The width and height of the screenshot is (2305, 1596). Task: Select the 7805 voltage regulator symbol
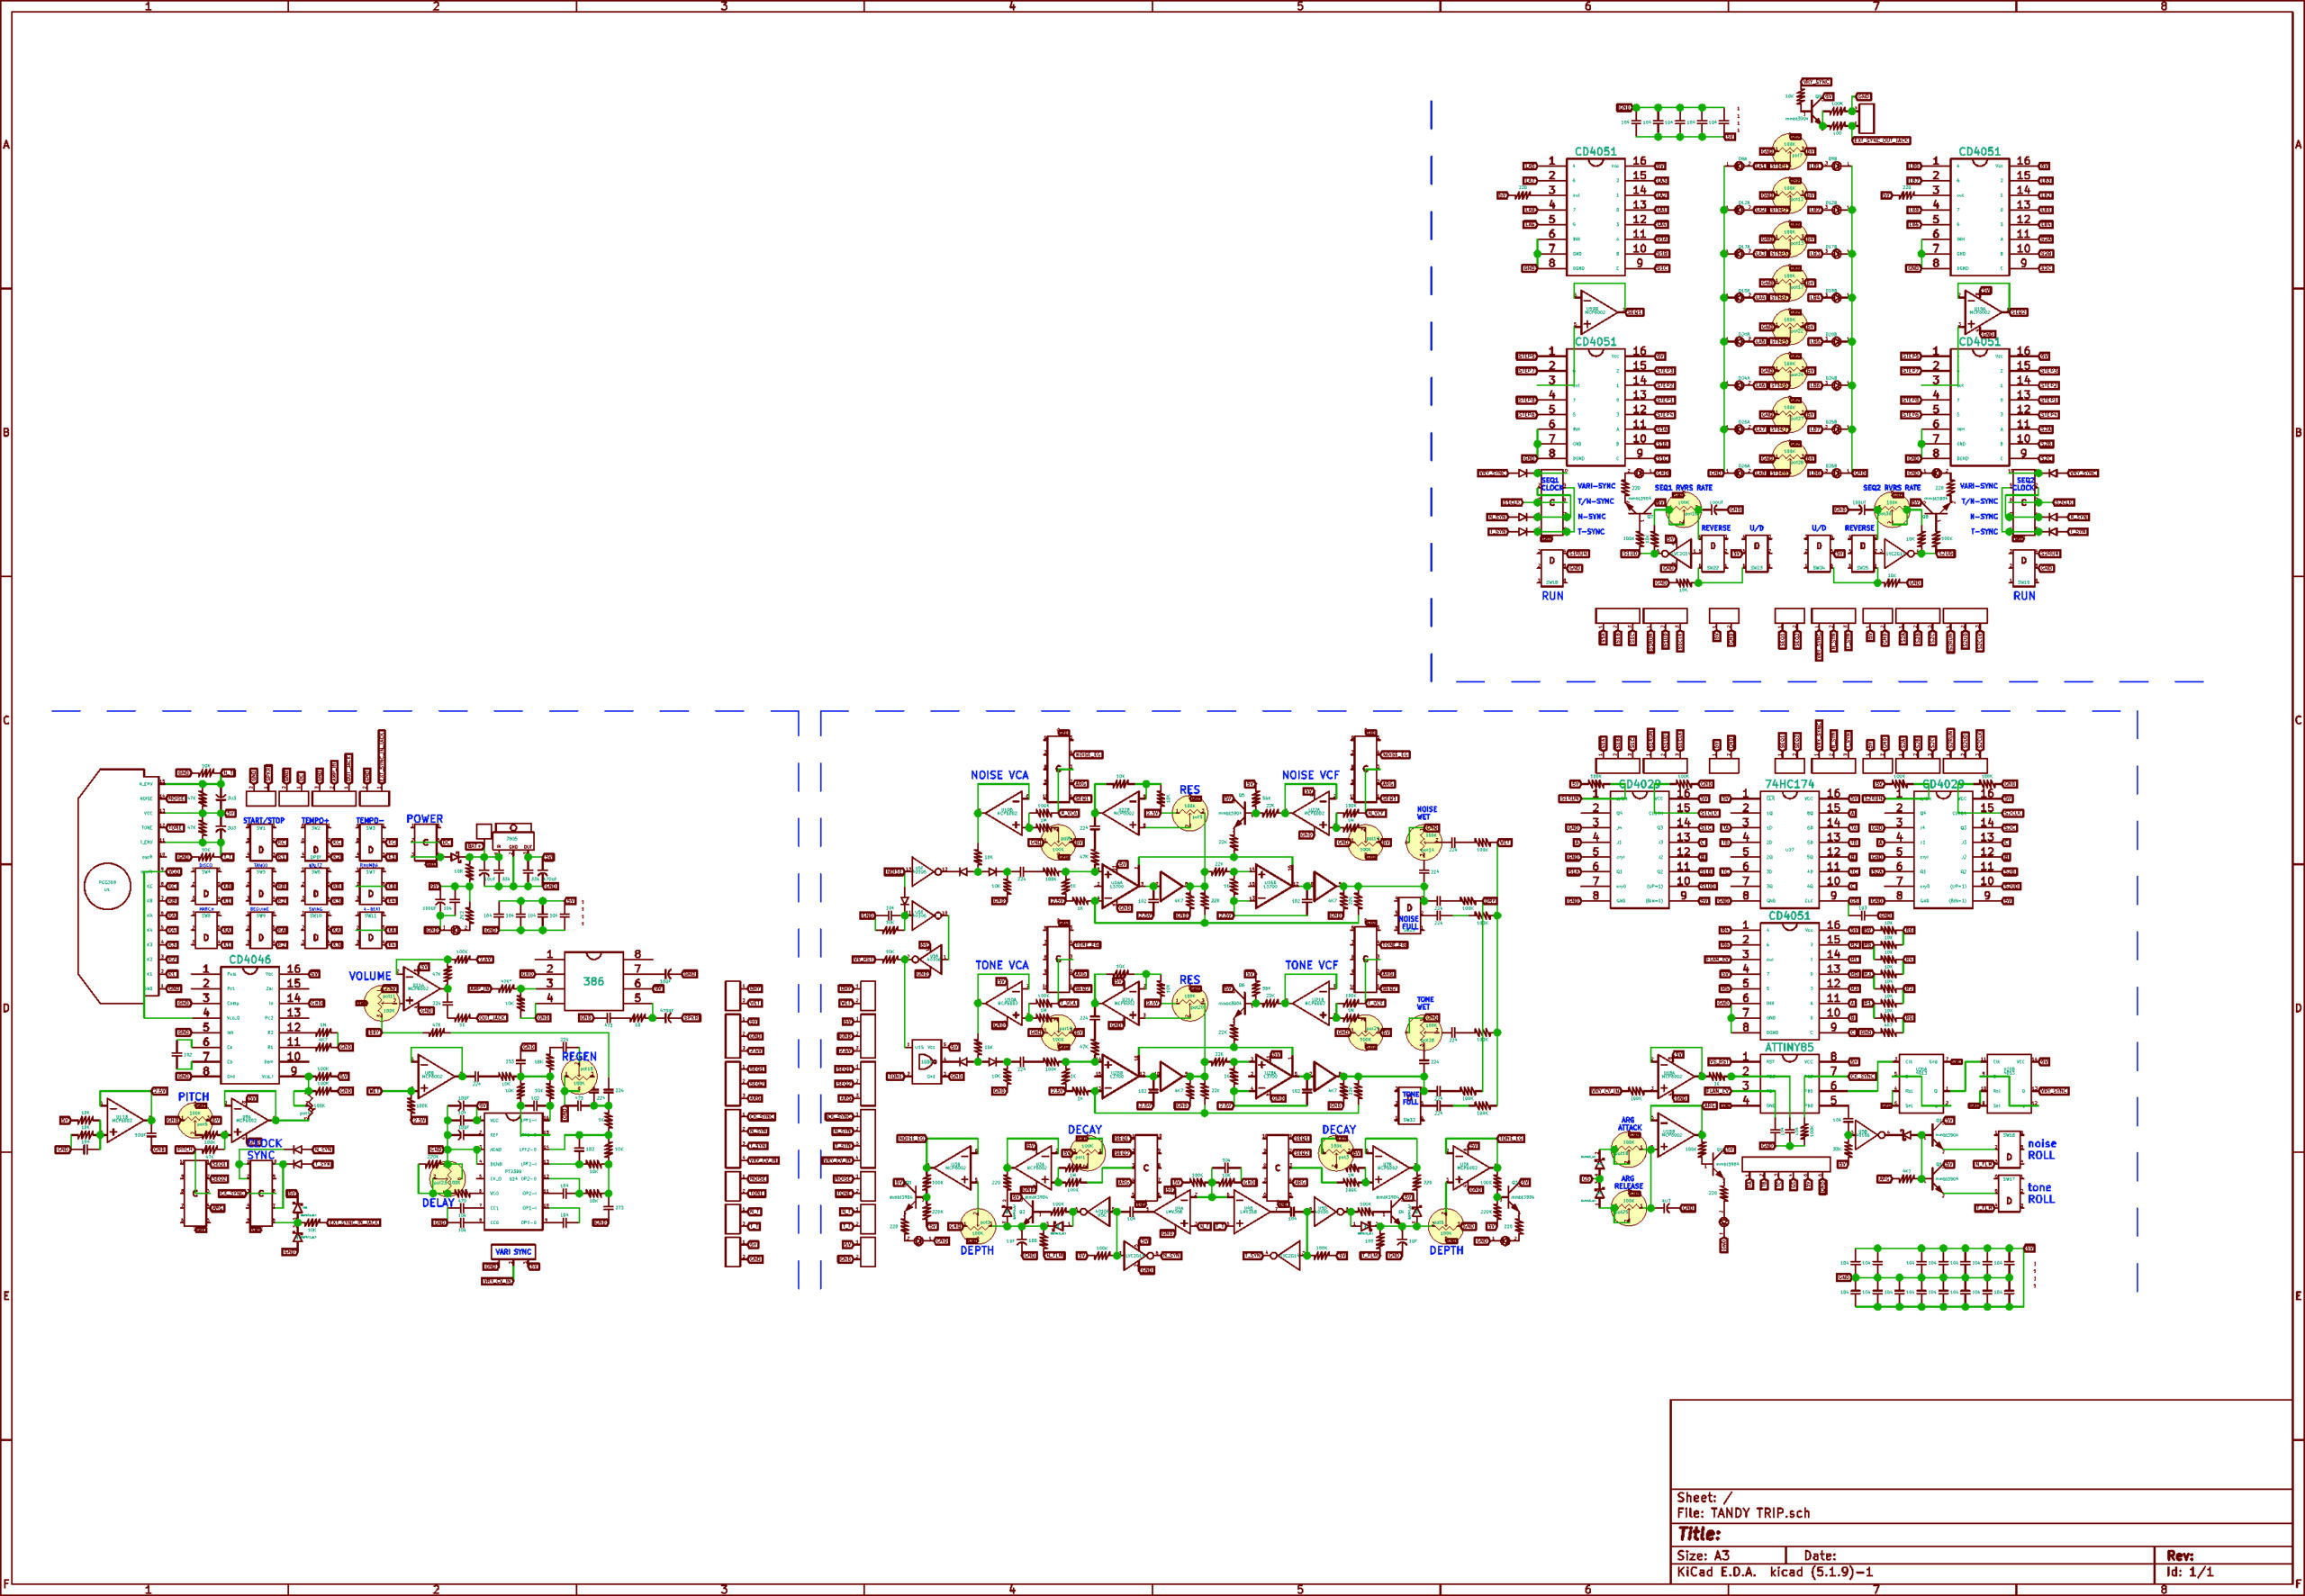click(x=512, y=842)
